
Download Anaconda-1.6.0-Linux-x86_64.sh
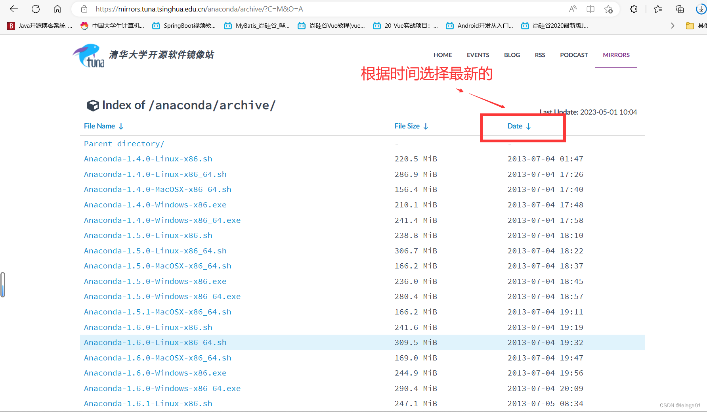point(155,343)
